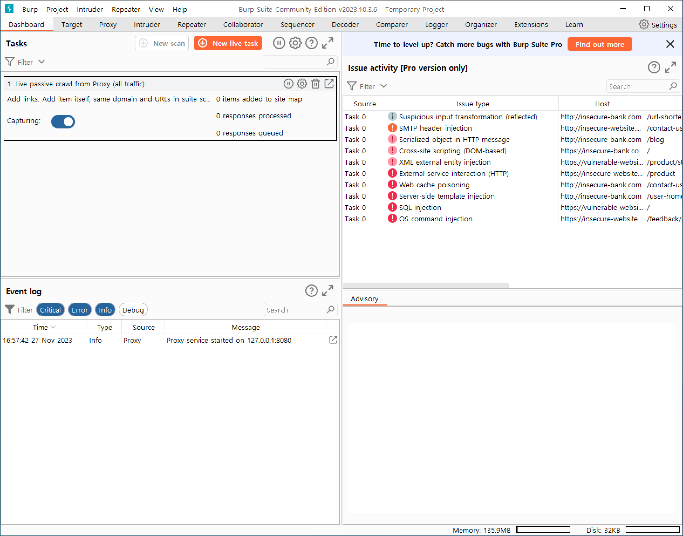Image resolution: width=683 pixels, height=536 pixels.
Task: Switch to the Decoder tab
Action: pos(345,25)
